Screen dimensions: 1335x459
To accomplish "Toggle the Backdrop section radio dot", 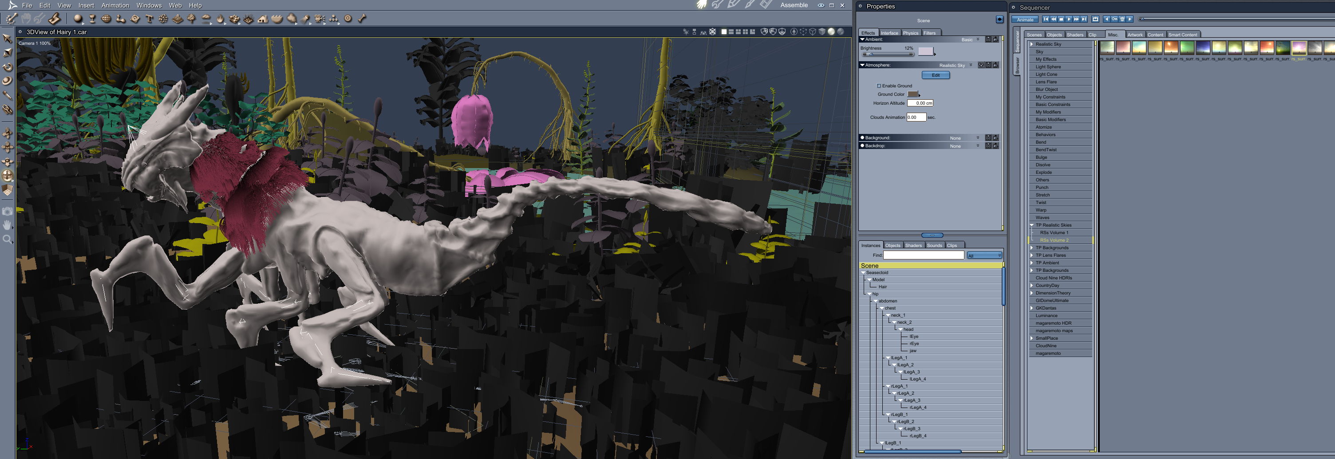I will click(x=862, y=145).
